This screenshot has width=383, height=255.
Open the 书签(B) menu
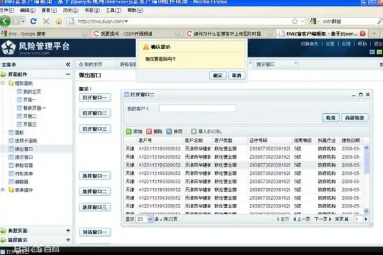92,10
